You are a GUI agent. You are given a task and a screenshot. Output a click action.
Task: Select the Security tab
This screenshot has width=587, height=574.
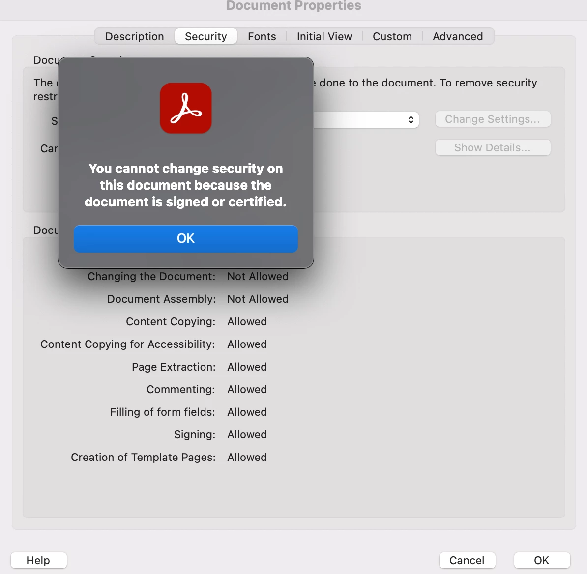tap(206, 36)
